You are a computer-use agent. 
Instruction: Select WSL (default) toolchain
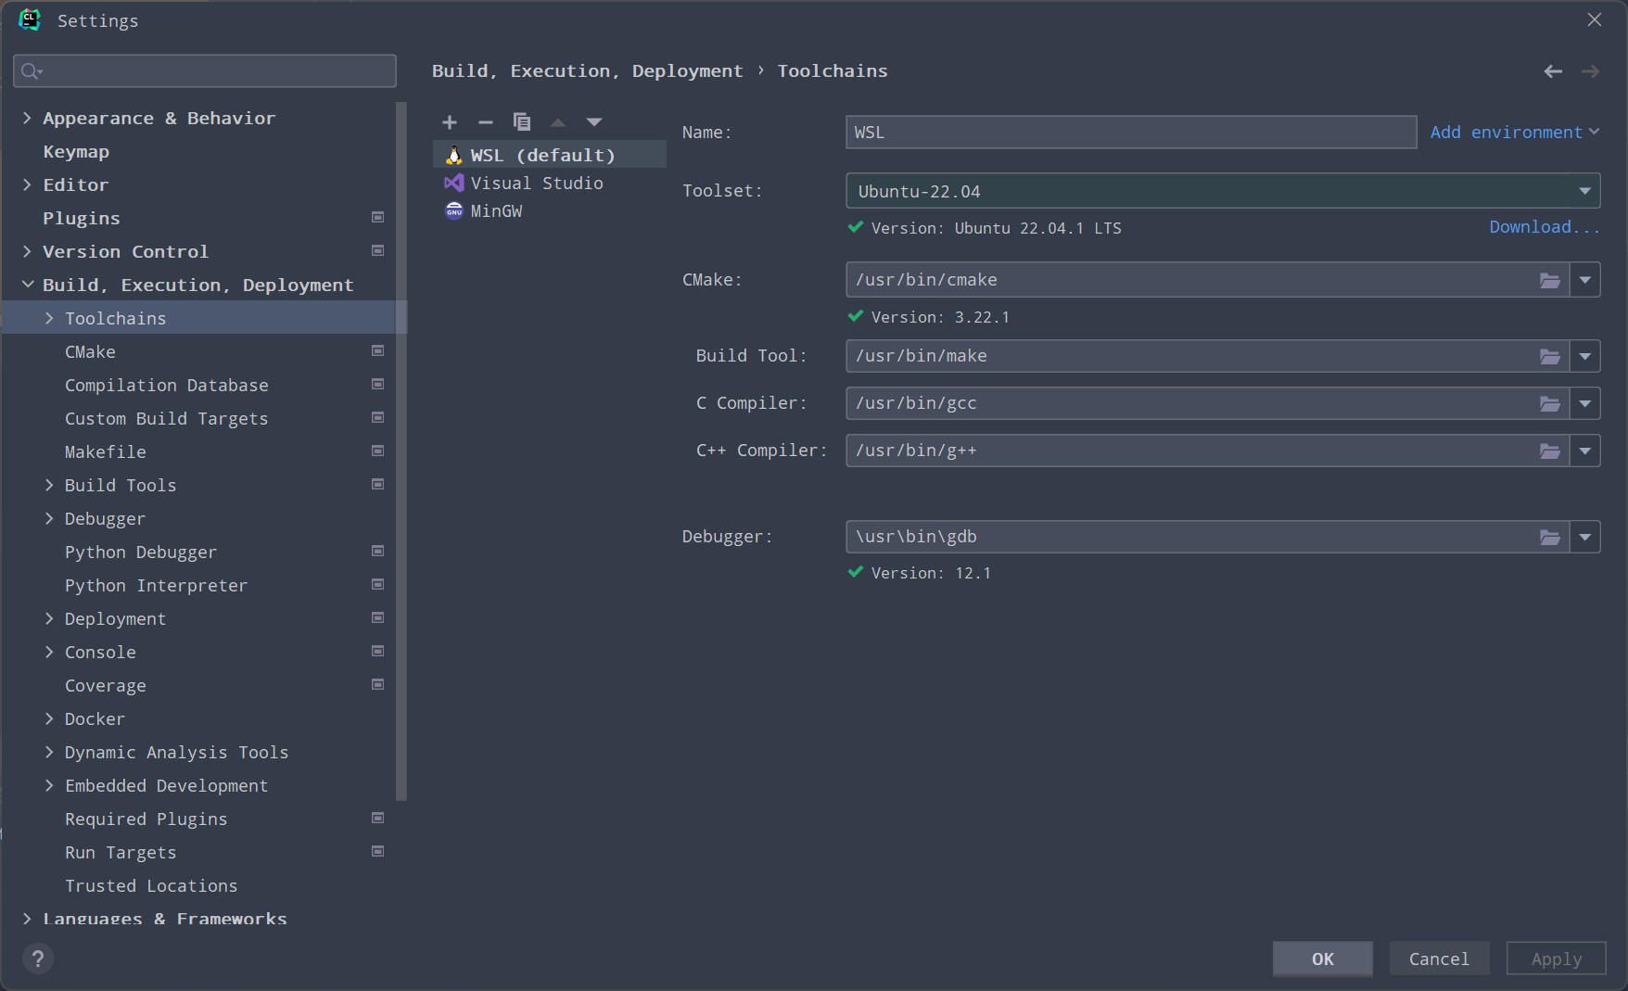point(550,155)
